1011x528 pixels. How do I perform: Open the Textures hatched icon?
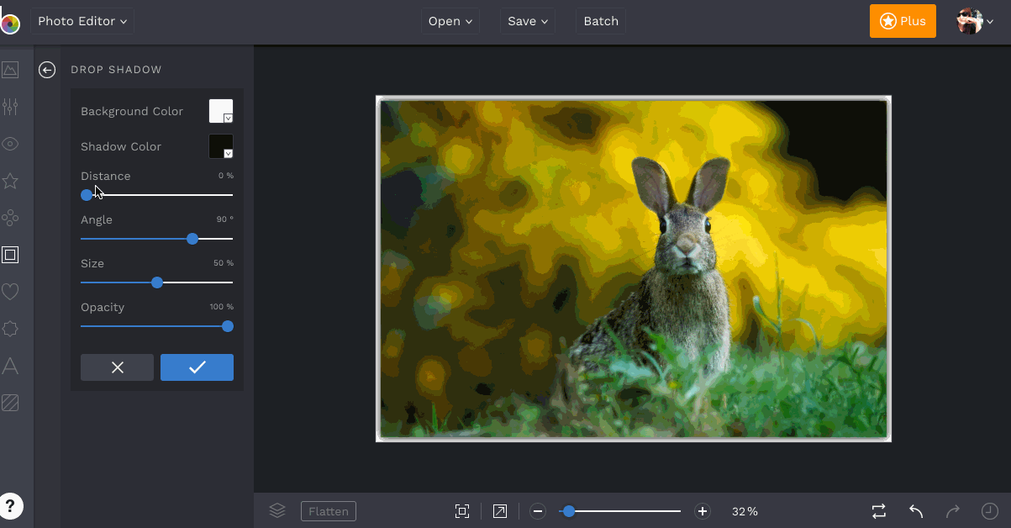10,403
